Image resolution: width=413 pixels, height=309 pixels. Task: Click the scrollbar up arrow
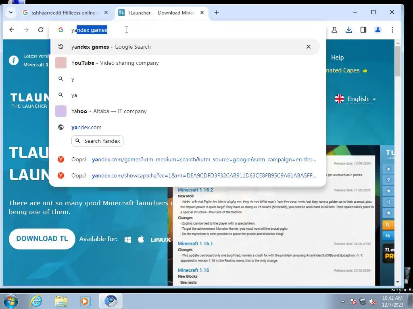click(x=398, y=43)
